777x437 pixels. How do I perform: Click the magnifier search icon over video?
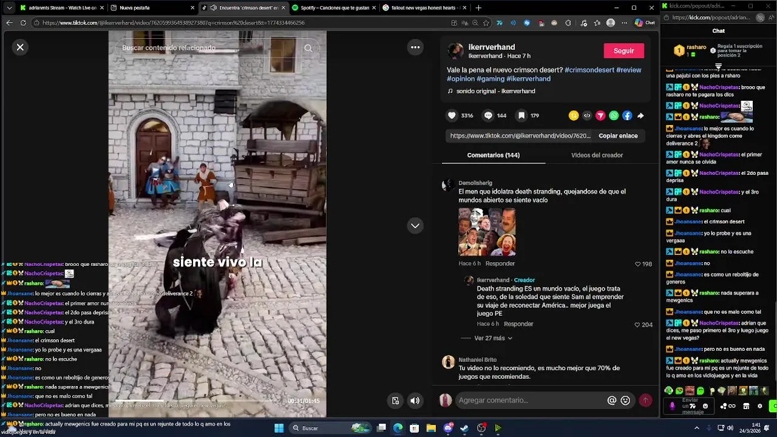(x=308, y=48)
